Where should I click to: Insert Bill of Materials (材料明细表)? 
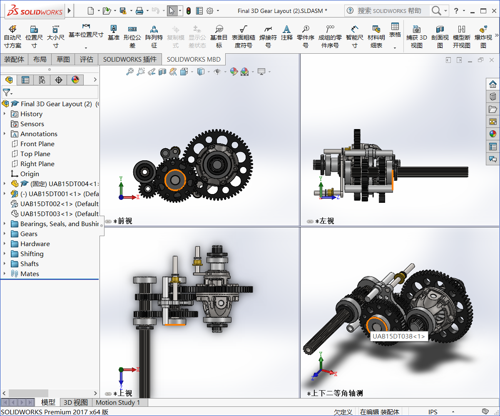pyautogui.click(x=376, y=36)
